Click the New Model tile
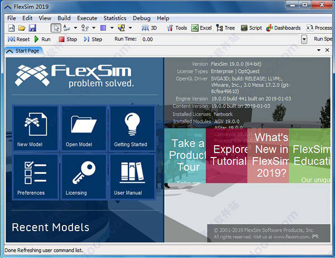The image size is (335, 258). (x=35, y=128)
